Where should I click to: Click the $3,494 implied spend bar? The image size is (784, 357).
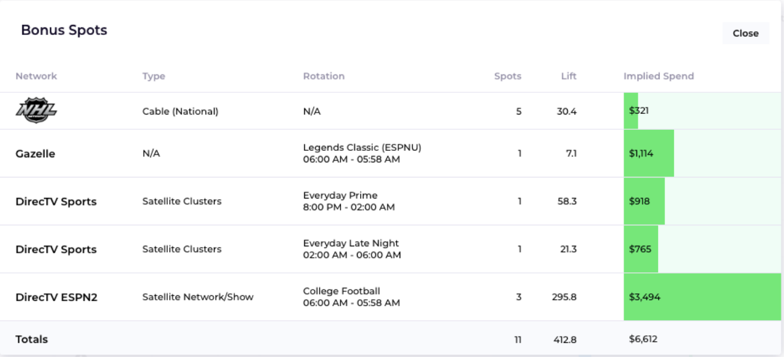point(702,297)
